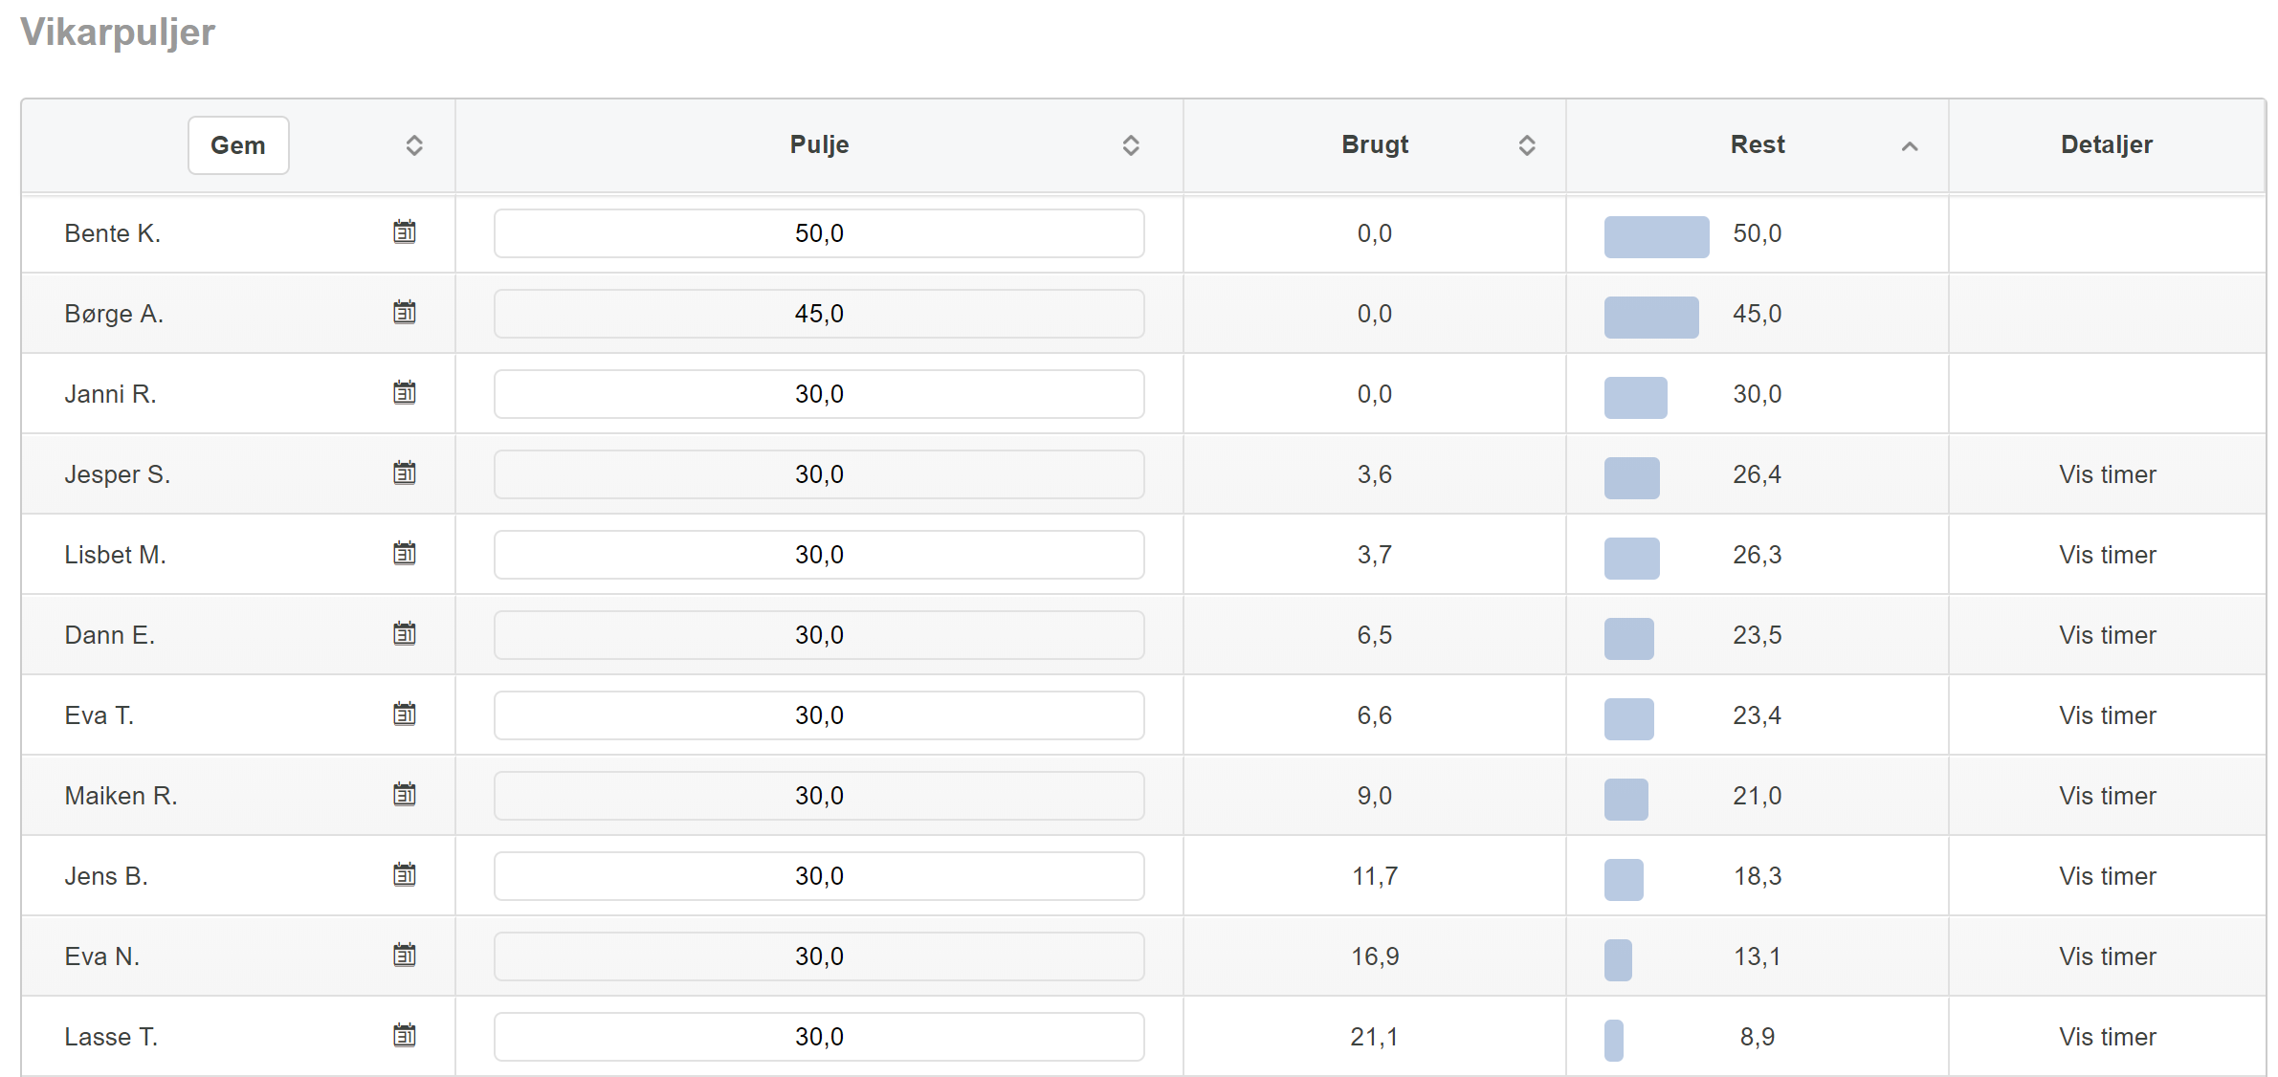Open calendar icon for Børge A.
Image resolution: width=2278 pixels, height=1077 pixels.
click(x=405, y=312)
